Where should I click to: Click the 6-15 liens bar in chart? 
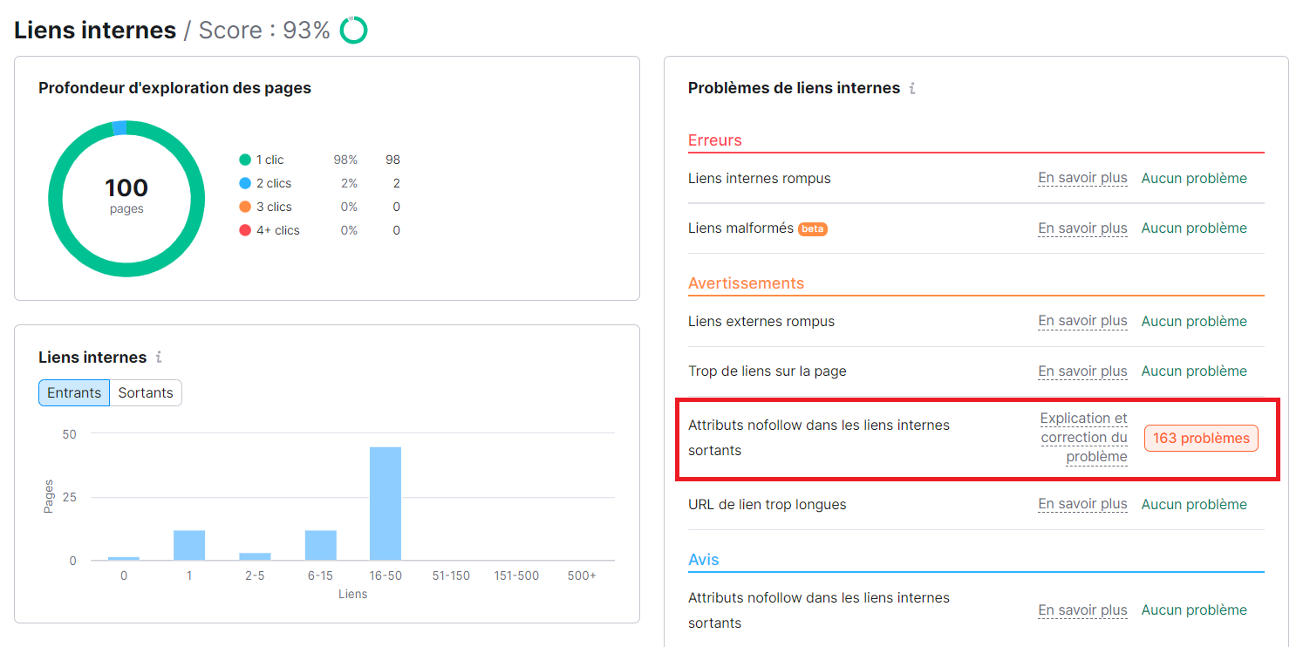click(320, 545)
